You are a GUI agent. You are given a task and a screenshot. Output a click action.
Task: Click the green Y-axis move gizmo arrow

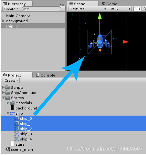[100, 16]
